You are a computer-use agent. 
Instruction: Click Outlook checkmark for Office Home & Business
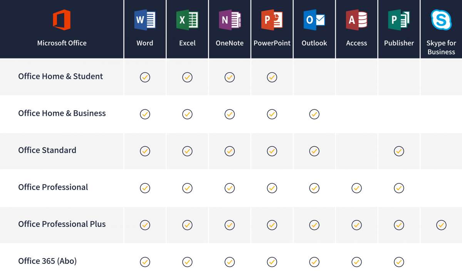click(x=314, y=114)
